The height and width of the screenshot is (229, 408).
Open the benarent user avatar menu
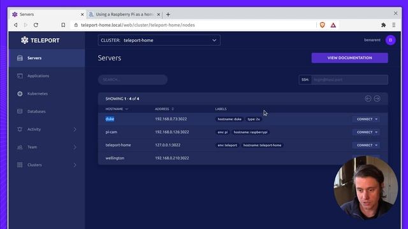(x=390, y=40)
